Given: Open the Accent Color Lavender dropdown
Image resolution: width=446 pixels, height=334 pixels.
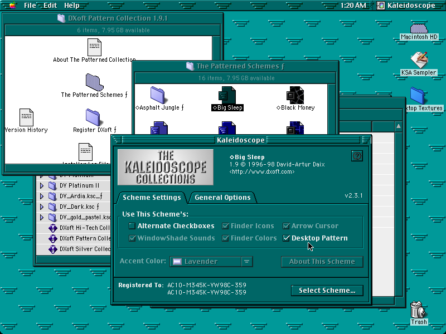Looking at the screenshot, I should (x=211, y=262).
